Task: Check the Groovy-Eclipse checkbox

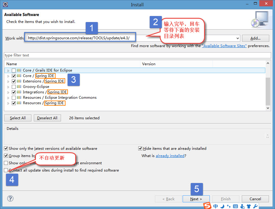Action: (x=14, y=87)
